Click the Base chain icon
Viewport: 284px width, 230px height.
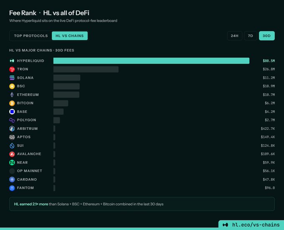click(12, 111)
